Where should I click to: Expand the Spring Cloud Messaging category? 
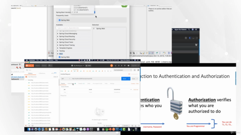[58, 33]
